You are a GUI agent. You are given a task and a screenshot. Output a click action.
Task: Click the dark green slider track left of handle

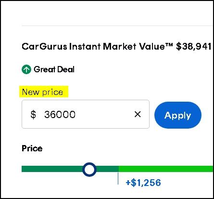pyautogui.click(x=52, y=169)
